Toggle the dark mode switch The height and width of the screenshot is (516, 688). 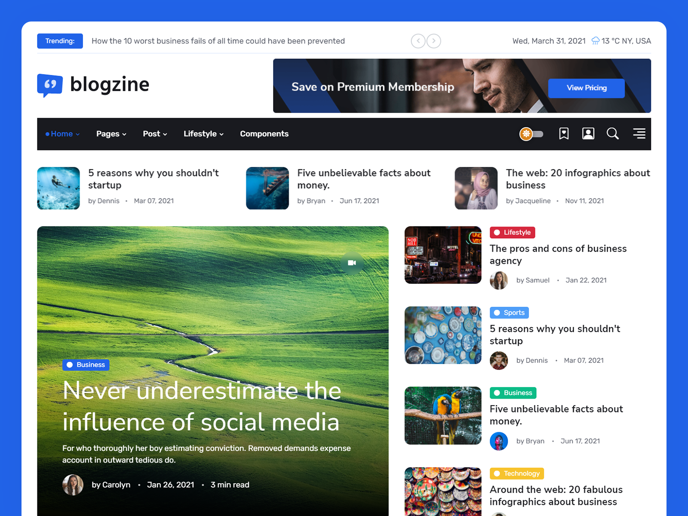(x=531, y=134)
